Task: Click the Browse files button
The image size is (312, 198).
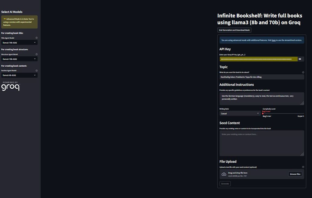Action: pyautogui.click(x=295, y=174)
